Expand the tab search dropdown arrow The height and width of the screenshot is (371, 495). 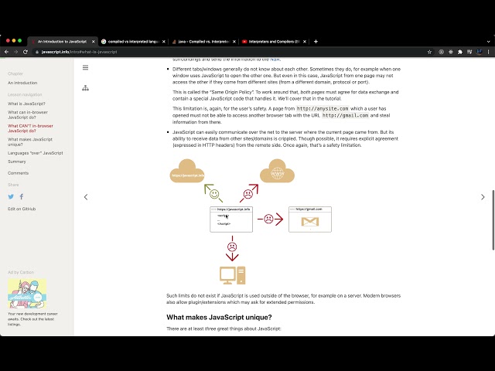tap(488, 41)
